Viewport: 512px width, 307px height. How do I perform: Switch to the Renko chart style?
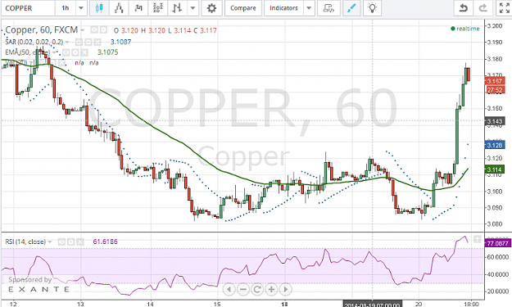coord(138,8)
